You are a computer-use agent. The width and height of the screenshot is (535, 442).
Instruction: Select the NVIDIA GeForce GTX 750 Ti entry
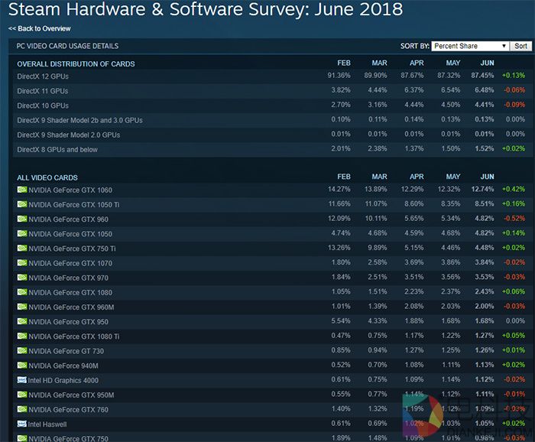[x=72, y=249]
